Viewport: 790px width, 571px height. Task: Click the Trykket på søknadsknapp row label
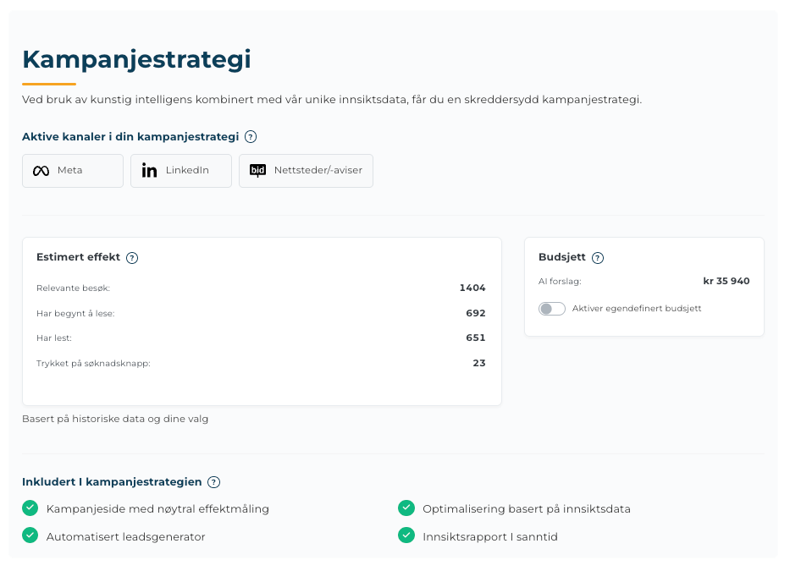coord(93,364)
